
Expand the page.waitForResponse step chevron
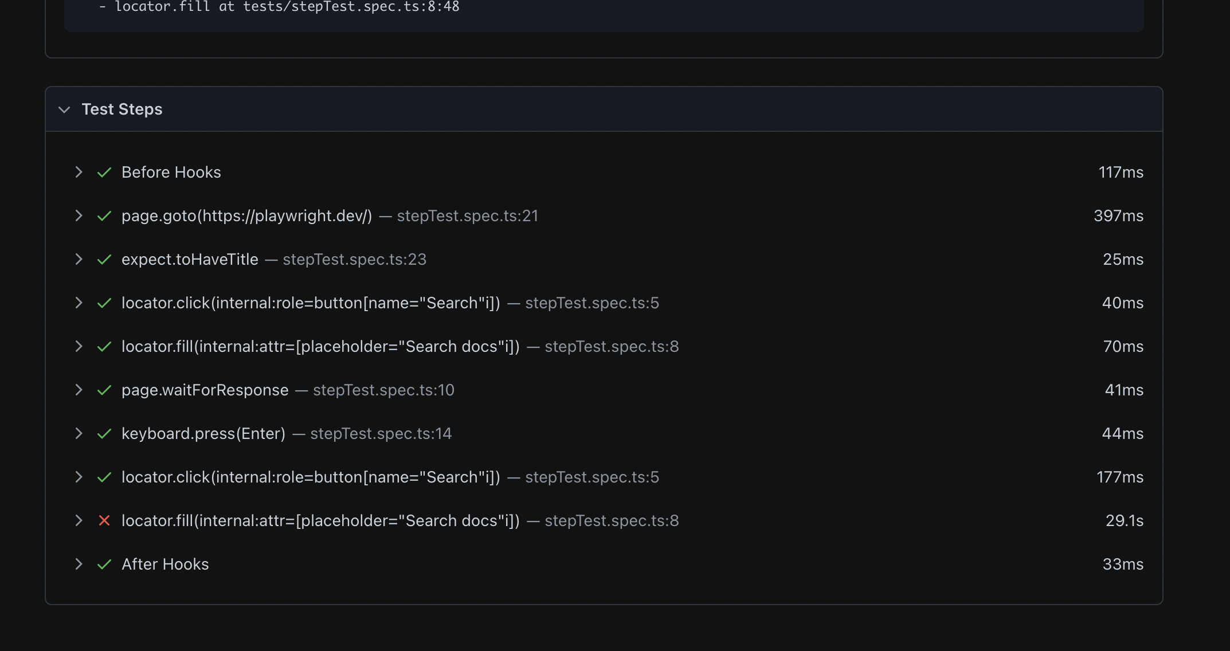click(79, 390)
